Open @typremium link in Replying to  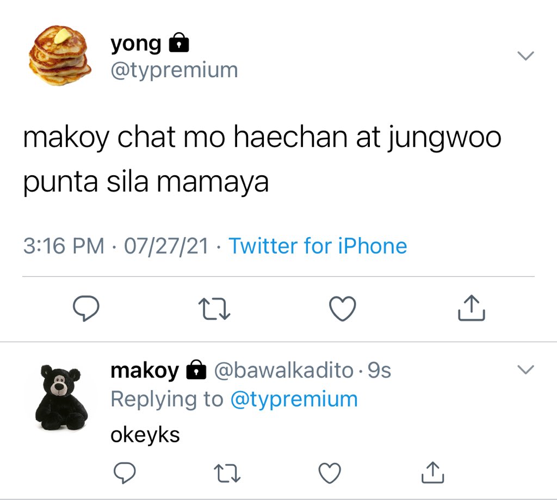(x=294, y=399)
